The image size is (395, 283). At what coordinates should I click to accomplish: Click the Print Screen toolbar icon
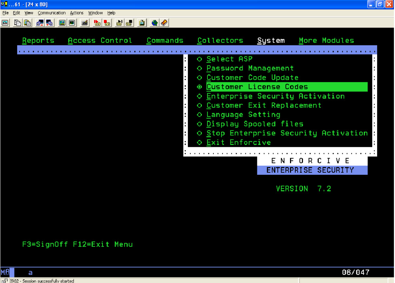pyautogui.click(x=5, y=23)
